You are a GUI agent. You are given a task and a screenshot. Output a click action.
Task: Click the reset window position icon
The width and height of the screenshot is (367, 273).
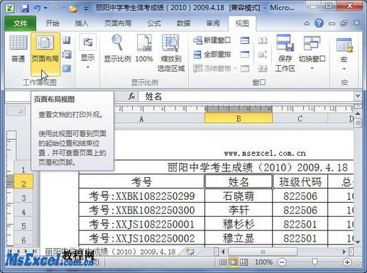pos(263,69)
